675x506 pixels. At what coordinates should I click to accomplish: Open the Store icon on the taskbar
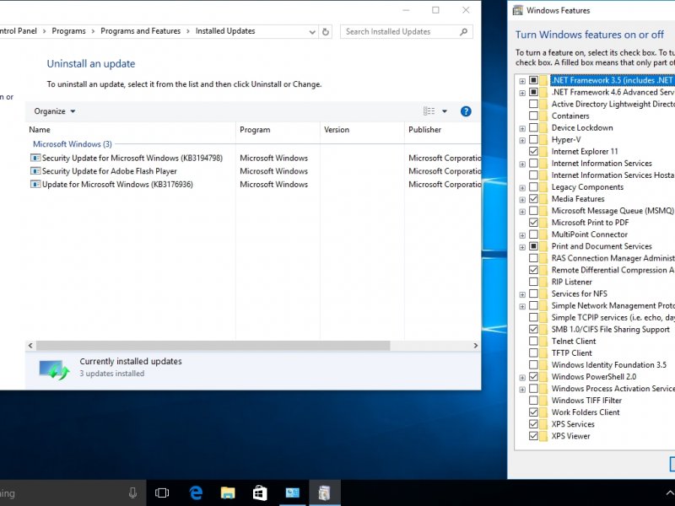click(x=260, y=493)
